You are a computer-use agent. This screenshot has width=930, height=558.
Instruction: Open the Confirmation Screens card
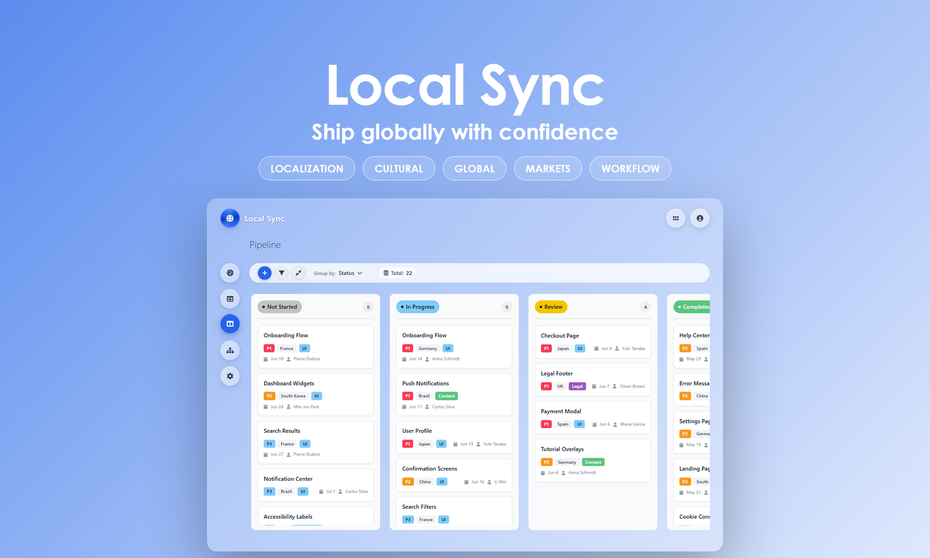454,475
